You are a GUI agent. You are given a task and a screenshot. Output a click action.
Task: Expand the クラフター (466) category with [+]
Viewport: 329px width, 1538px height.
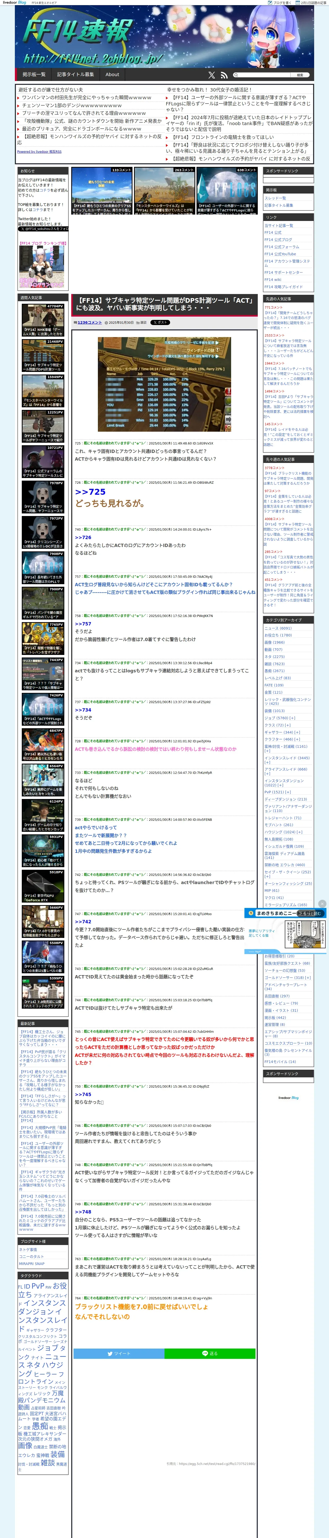297,739
